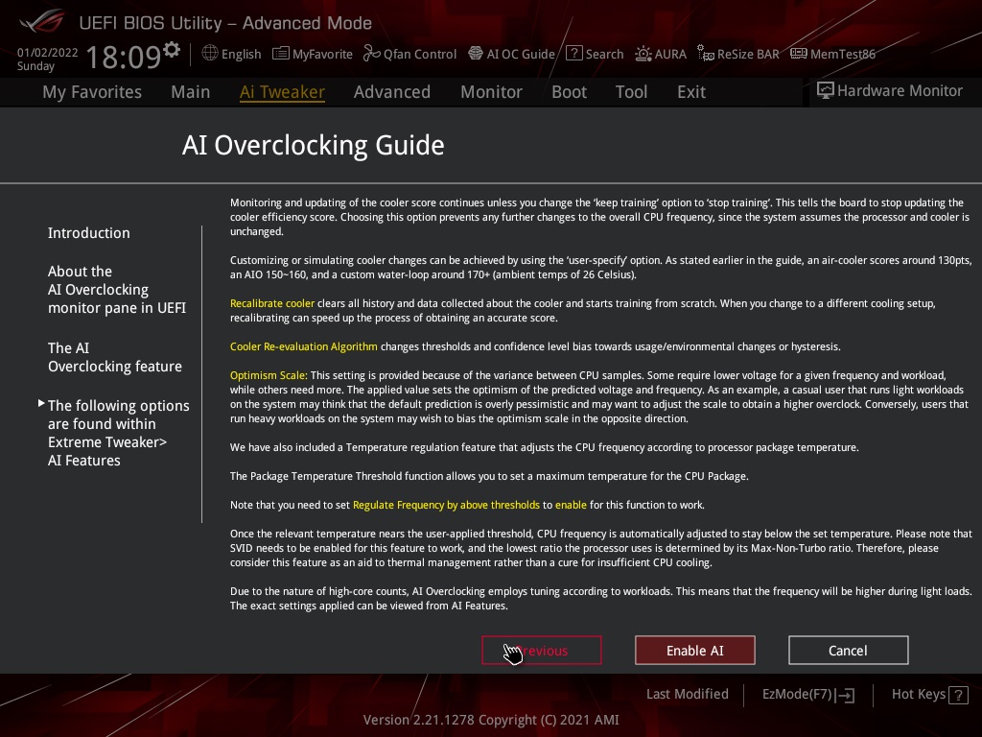Open the AI OC Guide shortcut
This screenshot has width=982, height=737.
coord(511,54)
